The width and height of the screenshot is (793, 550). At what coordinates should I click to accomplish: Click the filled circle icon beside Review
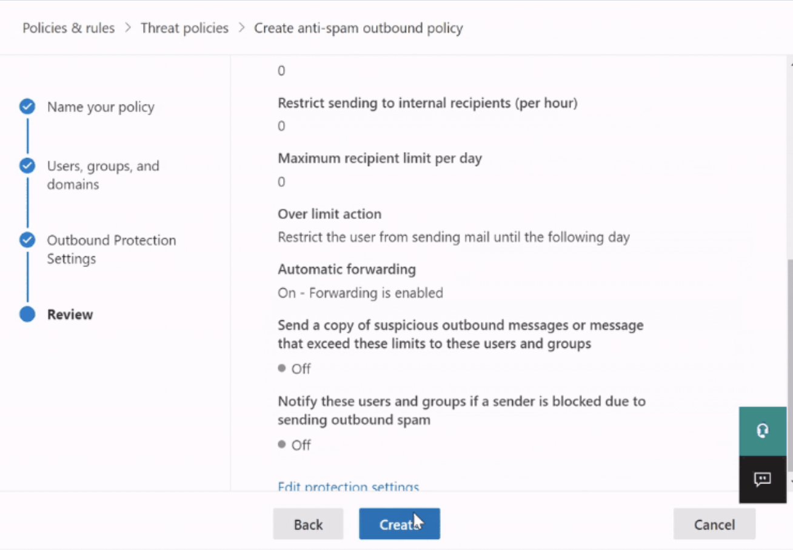[27, 314]
